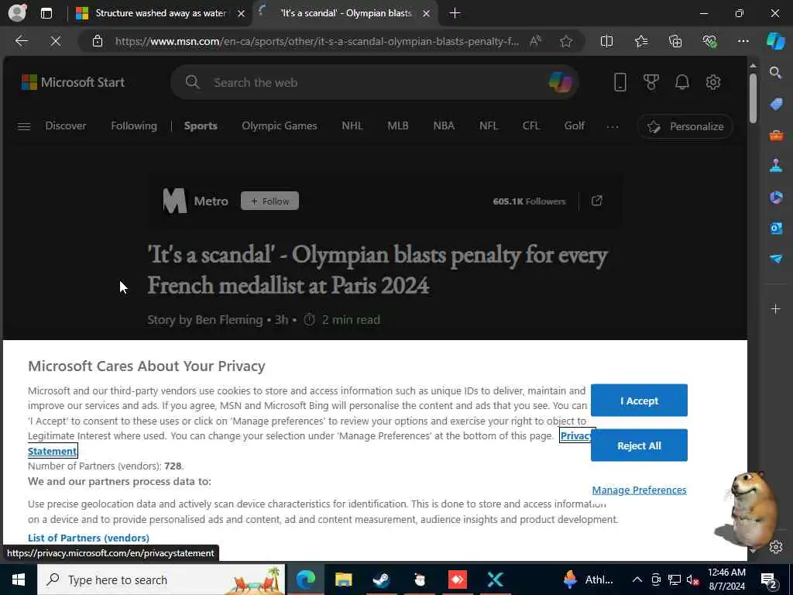Open the Favorites list icon
Image resolution: width=793 pixels, height=595 pixels.
(641, 41)
